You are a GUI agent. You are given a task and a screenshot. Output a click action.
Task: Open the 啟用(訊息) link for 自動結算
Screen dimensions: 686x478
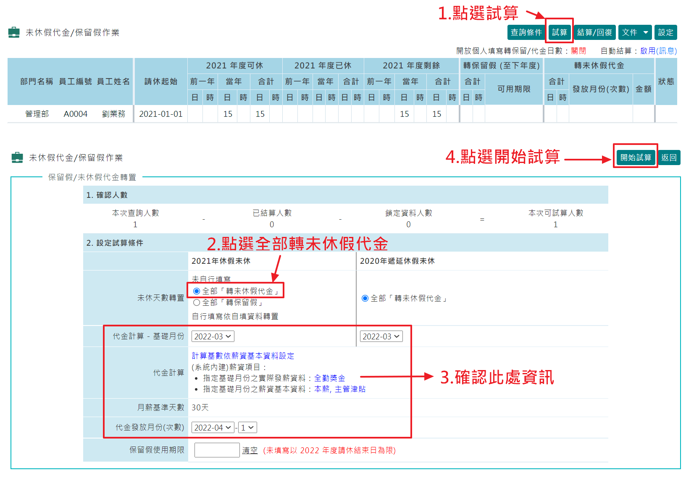coord(659,50)
